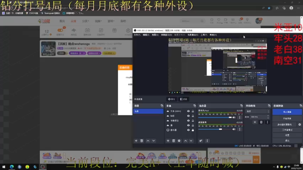Mute the desktop audio speaker icon
303x170 pixels.
pos(234,129)
